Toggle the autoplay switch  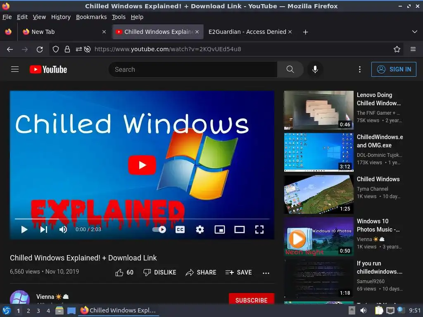pos(159,229)
